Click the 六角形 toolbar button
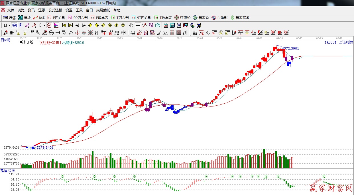 click(219, 18)
